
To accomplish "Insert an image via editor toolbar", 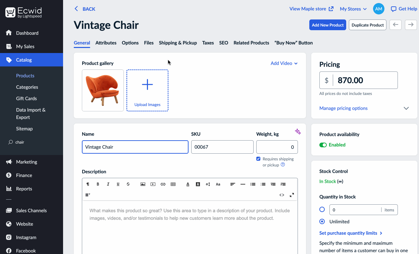I will (143, 184).
